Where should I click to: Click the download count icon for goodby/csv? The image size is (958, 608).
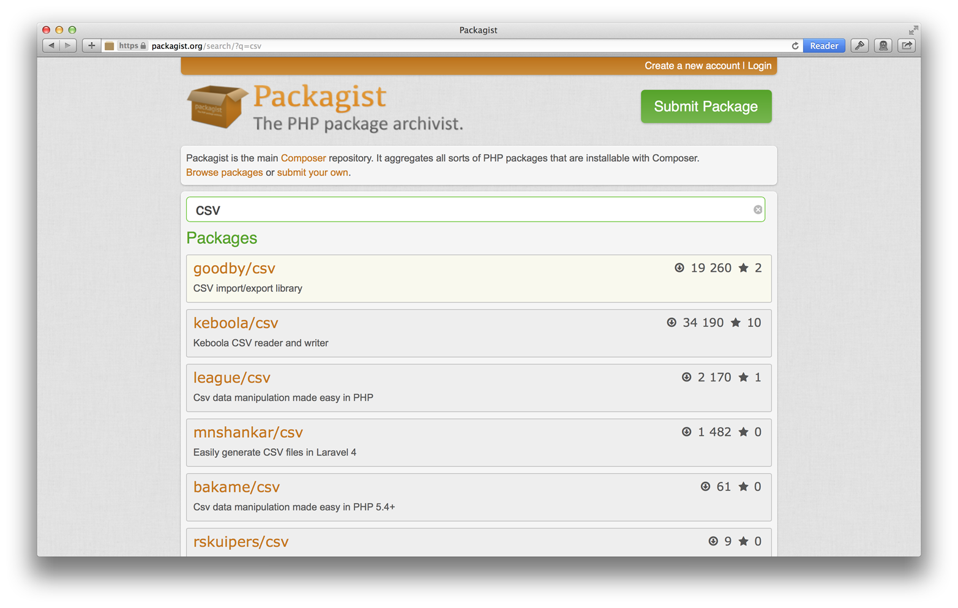point(679,268)
